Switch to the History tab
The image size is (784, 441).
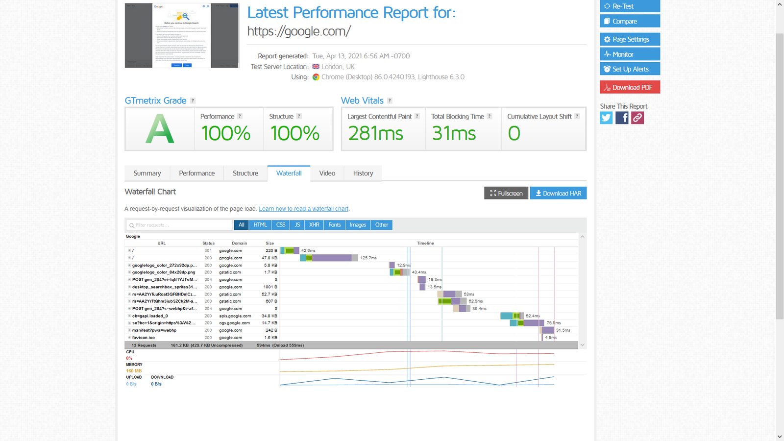click(x=363, y=173)
